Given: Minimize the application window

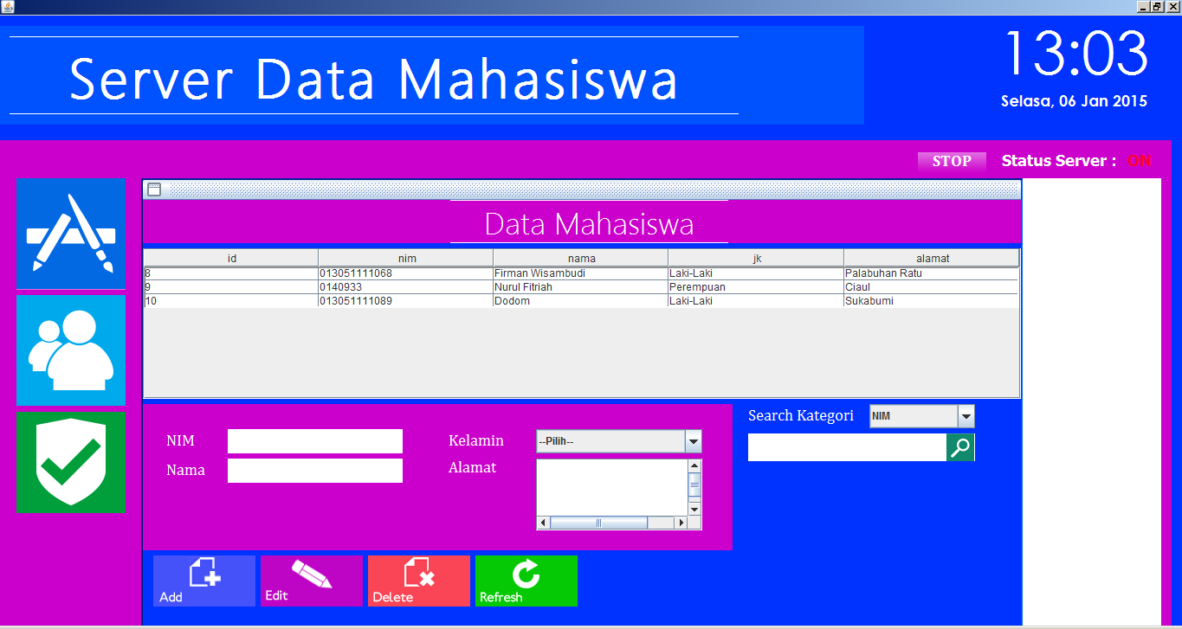Looking at the screenshot, I should pyautogui.click(x=1143, y=7).
